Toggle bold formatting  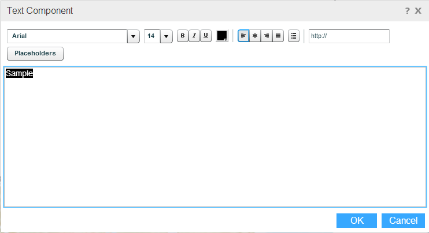[x=183, y=36]
